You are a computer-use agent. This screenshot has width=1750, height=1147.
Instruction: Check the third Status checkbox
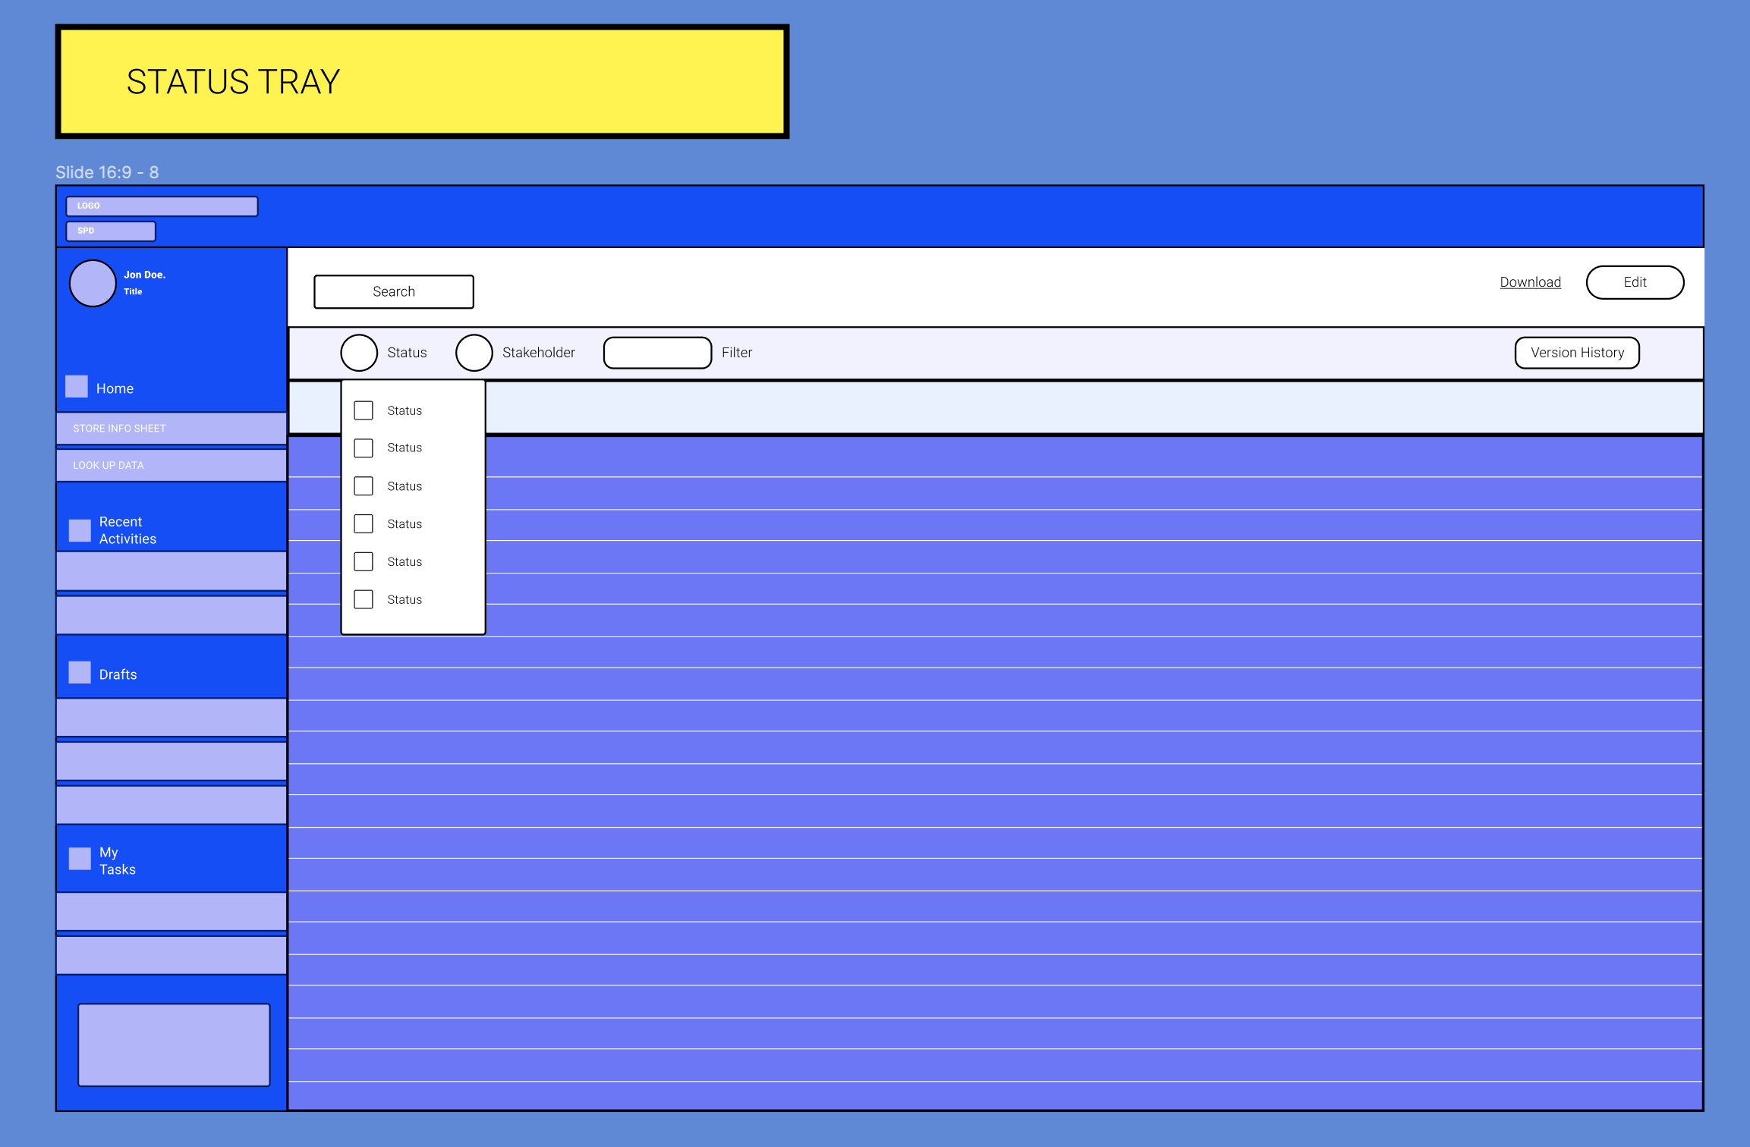coord(363,486)
